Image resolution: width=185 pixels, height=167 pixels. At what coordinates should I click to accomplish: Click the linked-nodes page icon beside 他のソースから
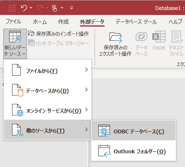(x=17, y=130)
